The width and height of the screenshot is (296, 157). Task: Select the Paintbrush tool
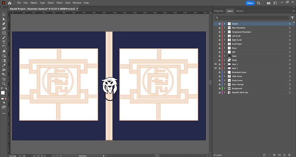click(x=4, y=37)
